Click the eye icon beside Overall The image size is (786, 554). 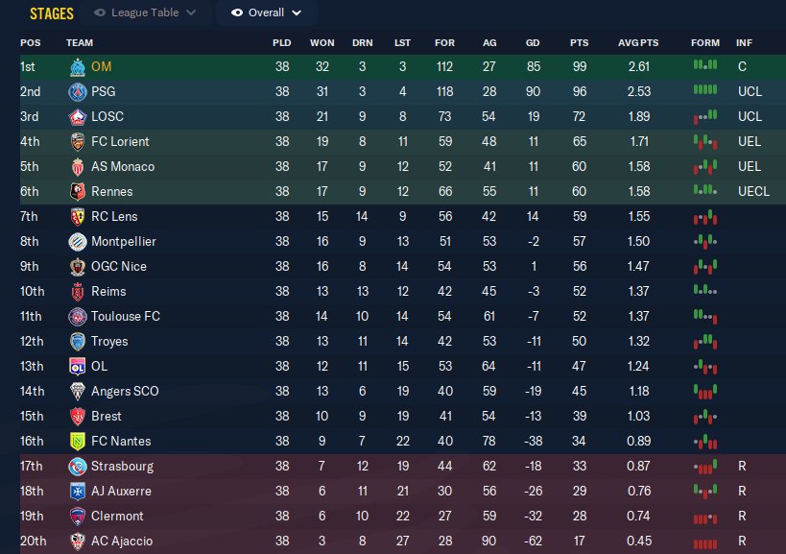[236, 13]
